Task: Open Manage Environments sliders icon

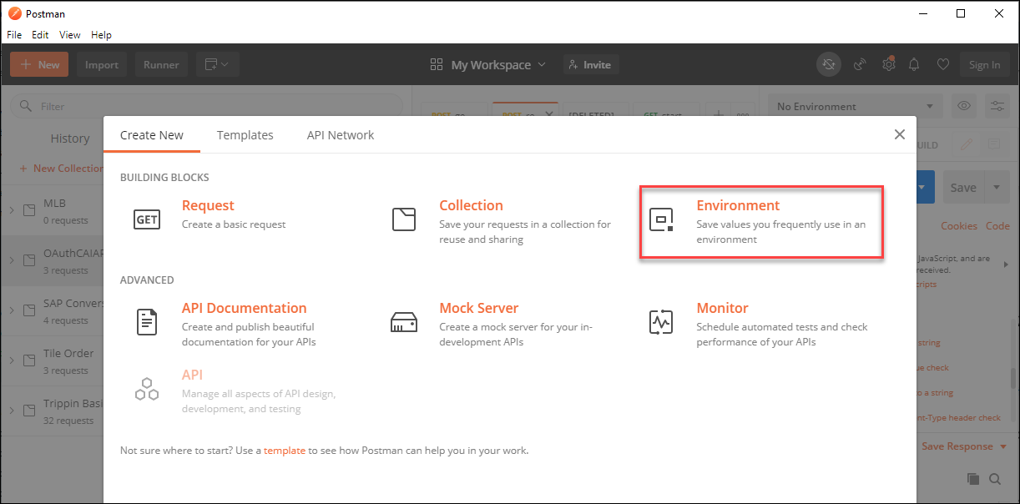Action: (x=997, y=106)
